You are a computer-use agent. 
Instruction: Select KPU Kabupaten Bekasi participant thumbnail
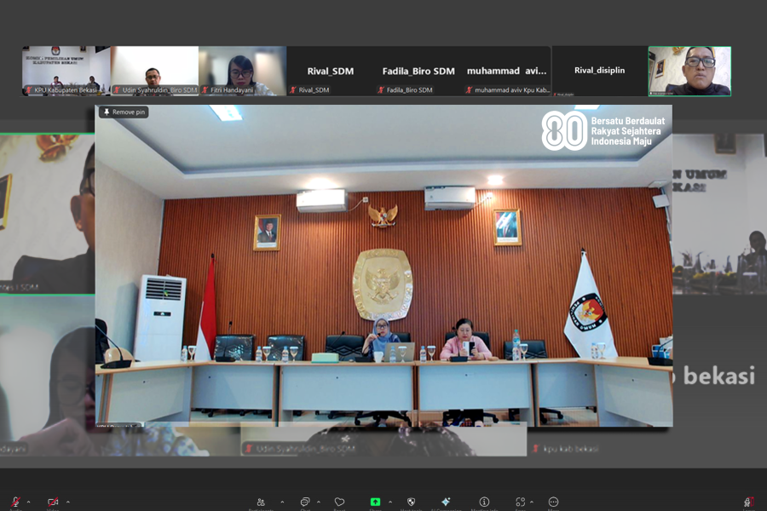click(66, 71)
